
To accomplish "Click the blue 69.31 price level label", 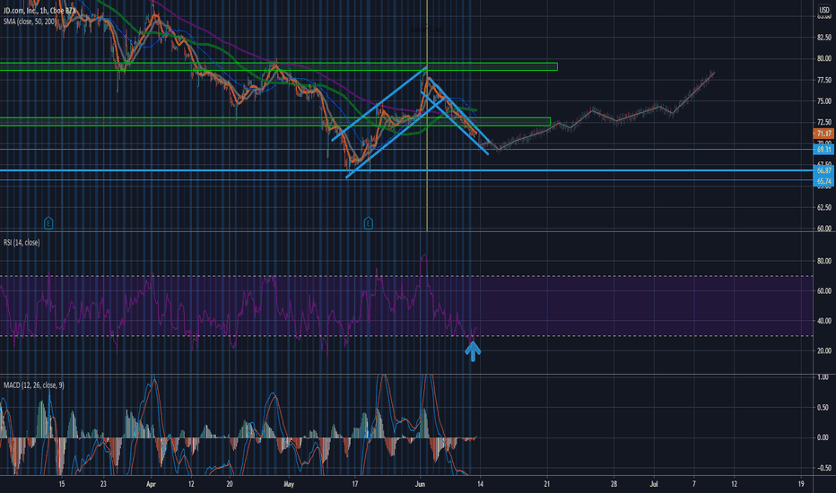I will 823,150.
